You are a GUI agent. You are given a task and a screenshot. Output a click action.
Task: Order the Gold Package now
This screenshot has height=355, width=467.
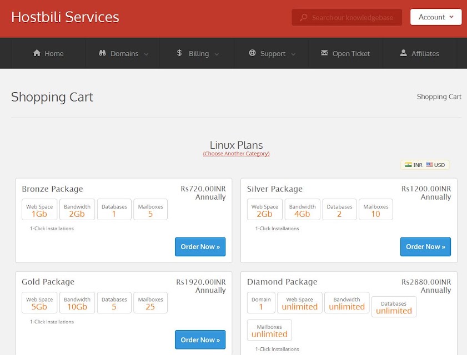(x=200, y=339)
